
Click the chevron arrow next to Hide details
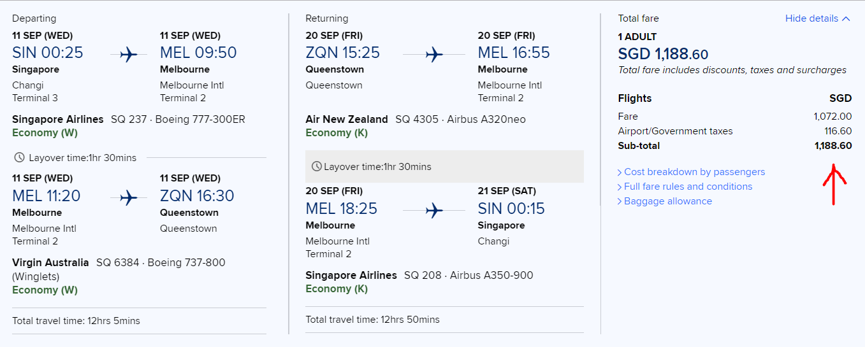[x=846, y=18]
